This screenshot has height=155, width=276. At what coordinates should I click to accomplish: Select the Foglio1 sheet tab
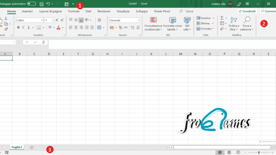[x=17, y=147]
